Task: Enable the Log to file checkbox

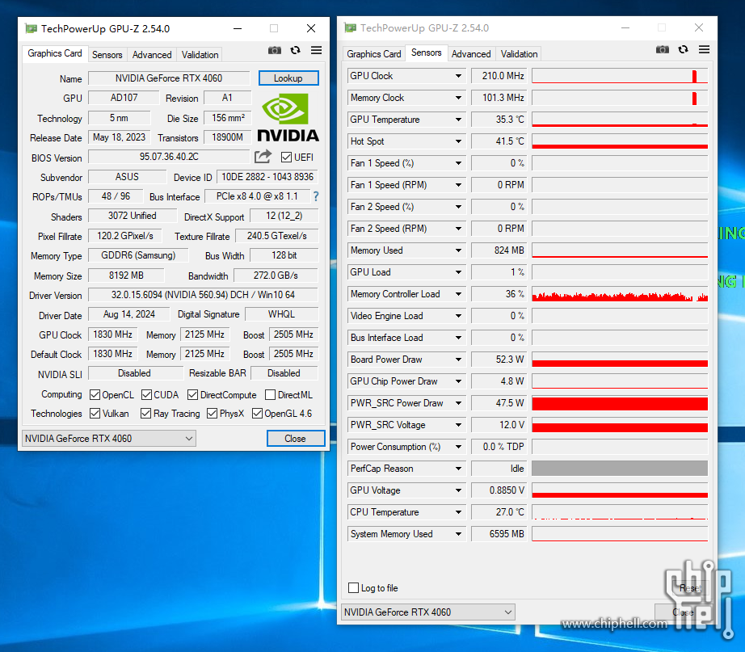Action: [x=353, y=588]
